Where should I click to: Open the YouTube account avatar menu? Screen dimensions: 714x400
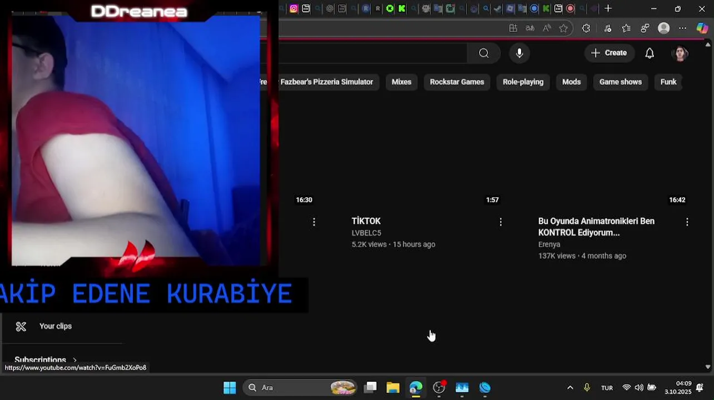click(x=680, y=53)
